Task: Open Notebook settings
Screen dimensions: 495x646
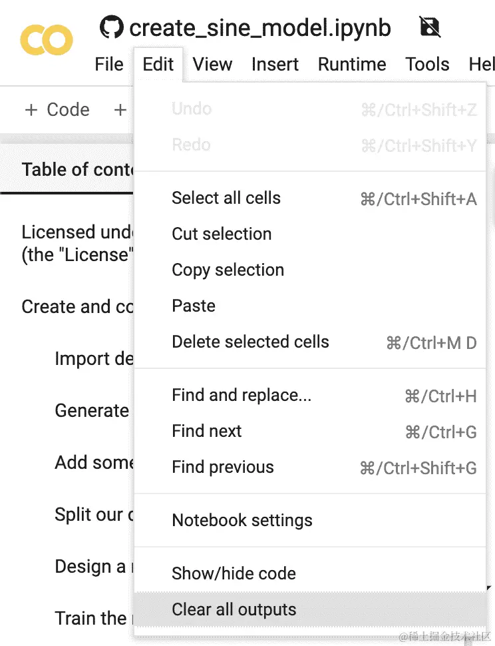Action: pyautogui.click(x=242, y=520)
